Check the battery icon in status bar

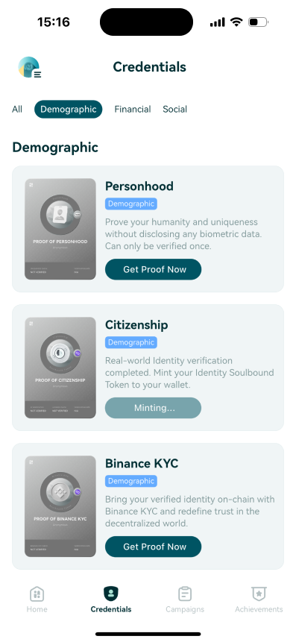258,22
